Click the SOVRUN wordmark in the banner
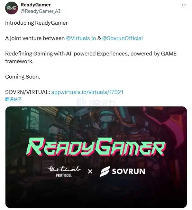The height and width of the screenshot is (210, 192). (129, 172)
